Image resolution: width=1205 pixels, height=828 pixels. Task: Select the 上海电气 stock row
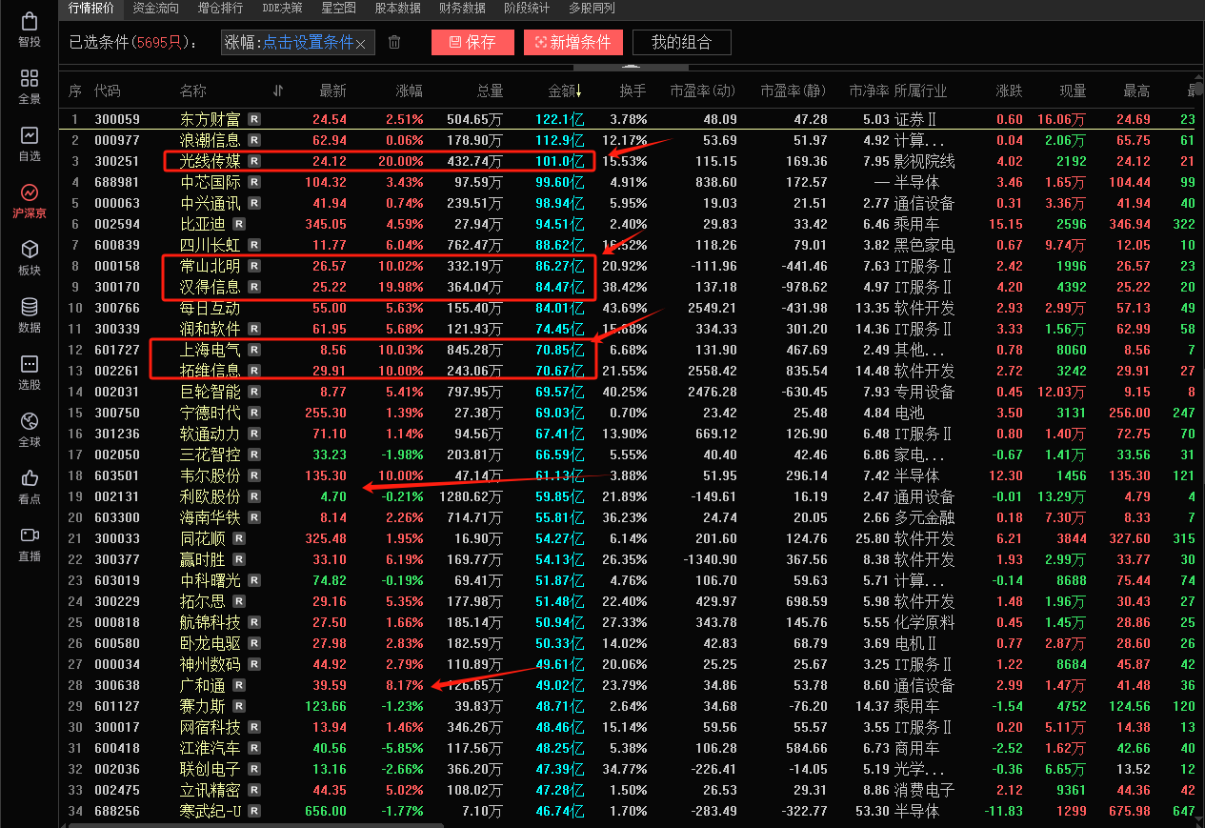(x=629, y=350)
